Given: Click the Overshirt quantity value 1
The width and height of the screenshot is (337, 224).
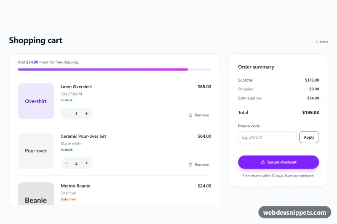Looking at the screenshot, I should click(76, 113).
